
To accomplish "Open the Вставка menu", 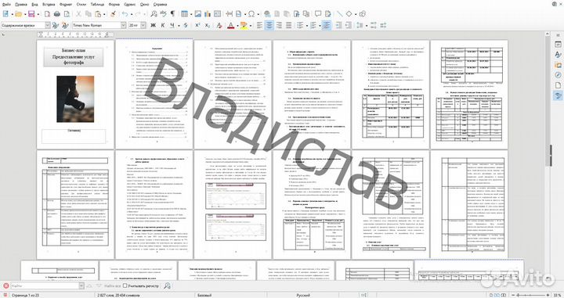I will pos(49,5).
